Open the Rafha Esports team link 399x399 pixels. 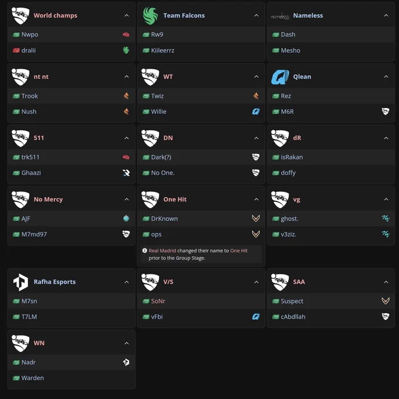pyautogui.click(x=55, y=282)
